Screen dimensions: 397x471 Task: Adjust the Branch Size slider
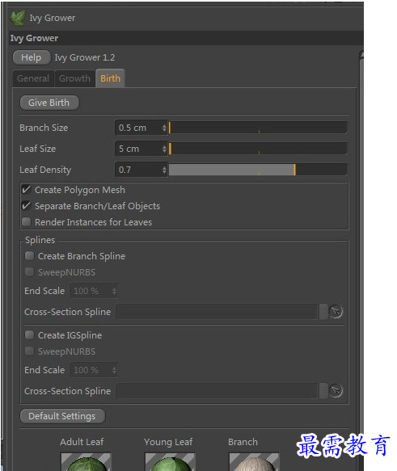[258, 128]
